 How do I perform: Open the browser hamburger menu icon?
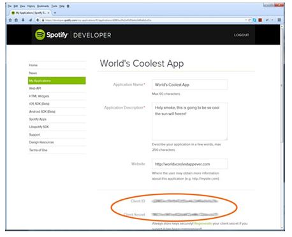pos(279,20)
